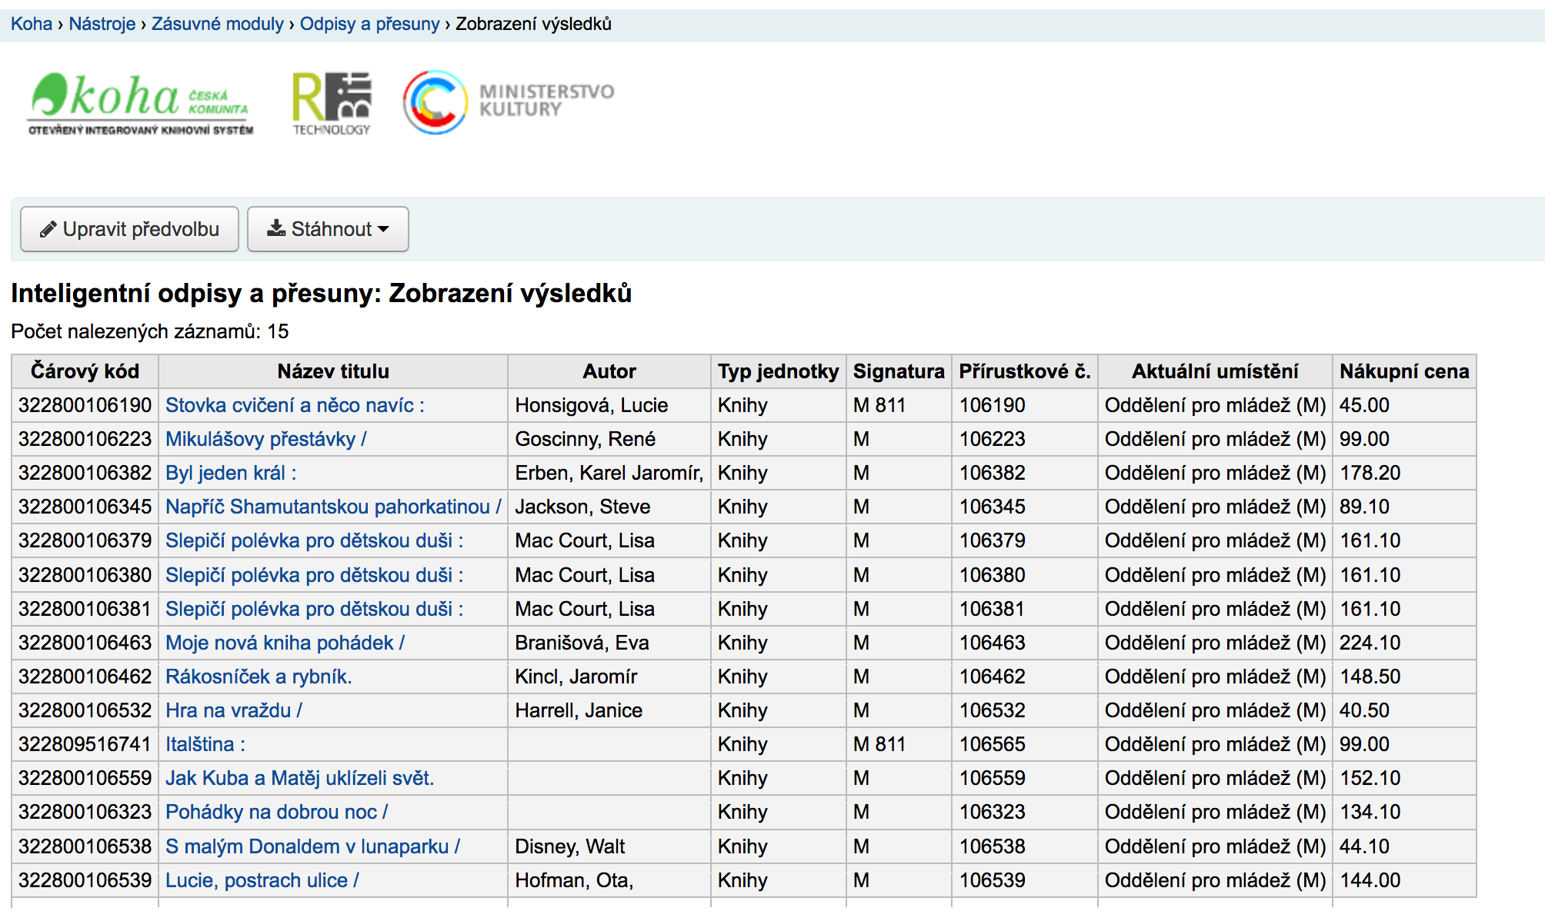Open the Nástroje breadcrumb link
Image resolution: width=1545 pixels, height=921 pixels.
tap(102, 24)
